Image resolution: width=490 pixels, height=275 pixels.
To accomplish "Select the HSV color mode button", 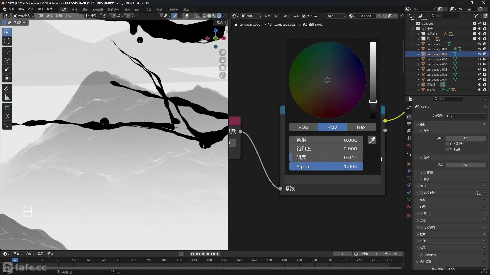I will click(x=332, y=127).
